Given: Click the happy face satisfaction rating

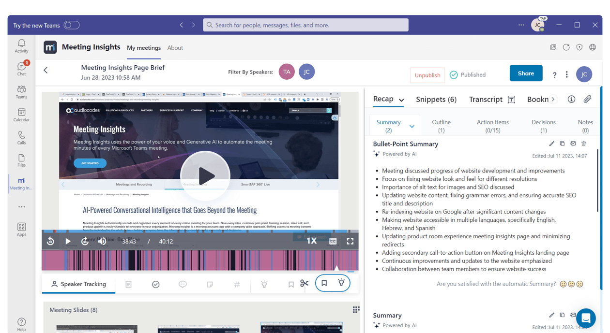Looking at the screenshot, I should click(563, 284).
